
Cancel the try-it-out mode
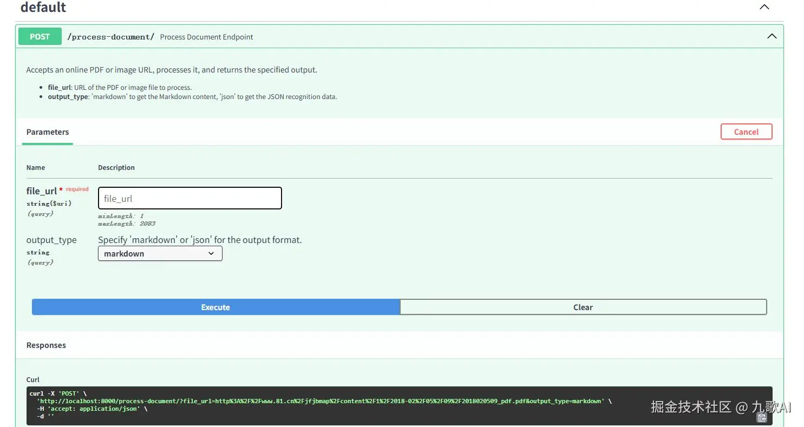(746, 132)
